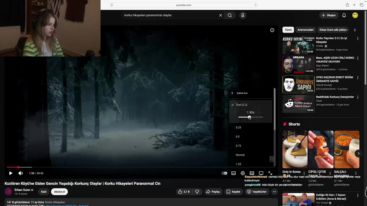Show more filter chips arrow
This screenshot has height=206, width=367.
355,30
